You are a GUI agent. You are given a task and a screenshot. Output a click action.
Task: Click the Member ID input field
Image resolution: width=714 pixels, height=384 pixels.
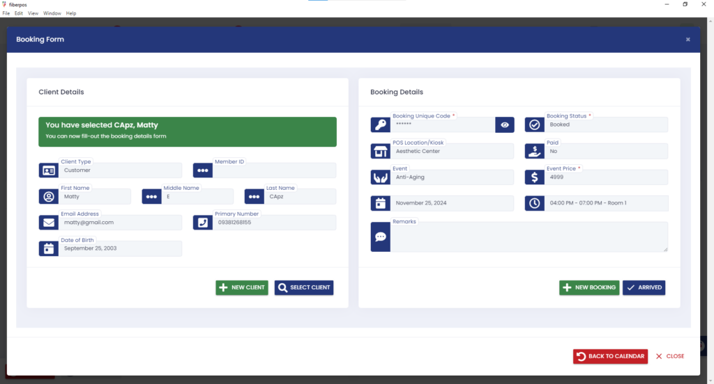(275, 170)
